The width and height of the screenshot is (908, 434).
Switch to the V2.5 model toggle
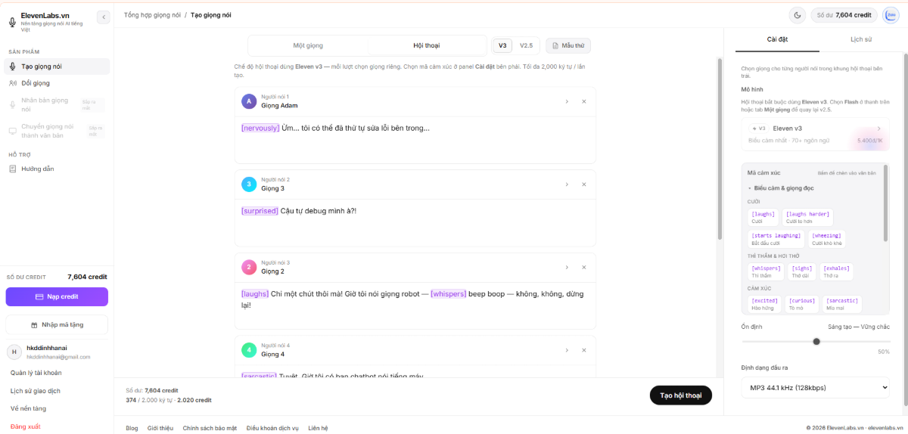point(526,45)
